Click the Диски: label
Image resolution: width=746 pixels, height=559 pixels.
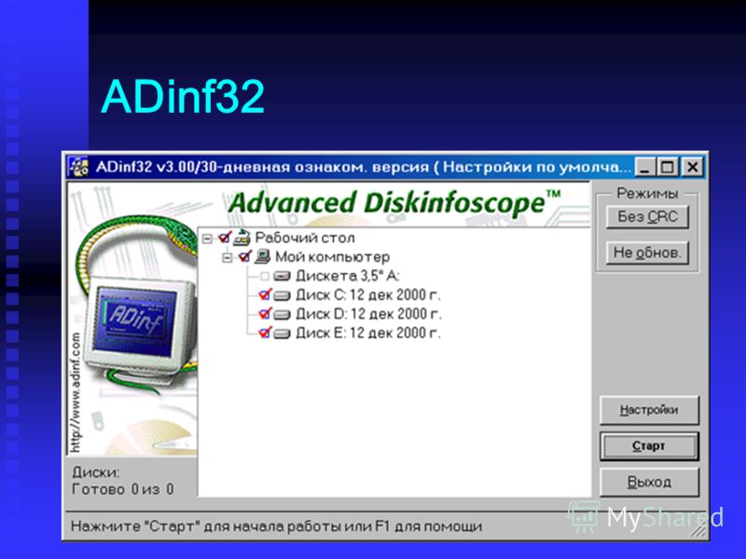point(96,472)
